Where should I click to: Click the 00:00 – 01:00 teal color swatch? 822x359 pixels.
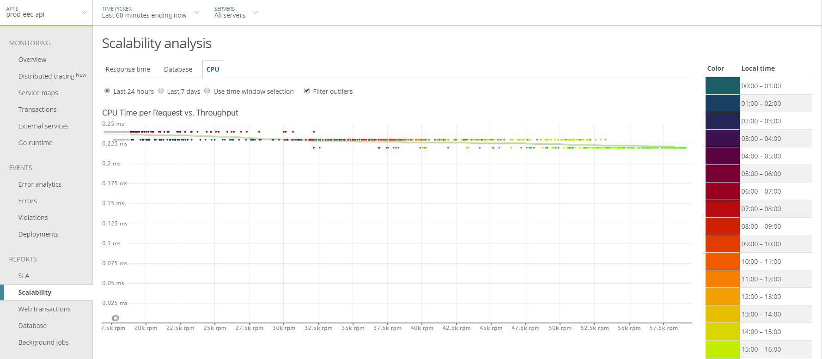click(722, 86)
